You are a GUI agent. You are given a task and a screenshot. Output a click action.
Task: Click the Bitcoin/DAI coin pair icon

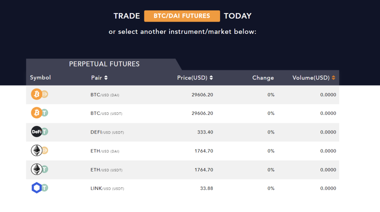click(x=39, y=94)
